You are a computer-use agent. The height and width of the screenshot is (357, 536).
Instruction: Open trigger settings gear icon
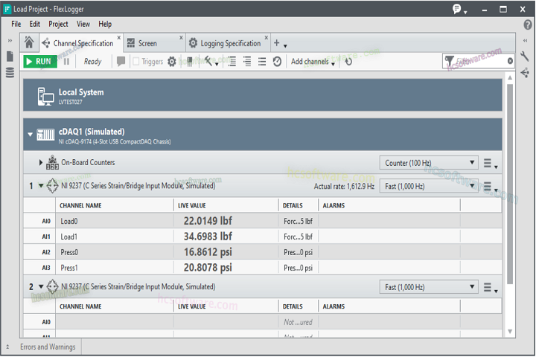tap(172, 62)
